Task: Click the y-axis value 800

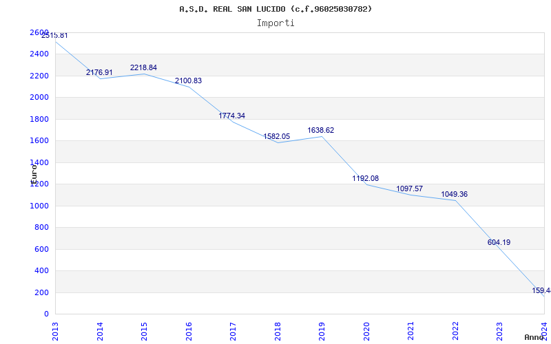Action: click(42, 228)
